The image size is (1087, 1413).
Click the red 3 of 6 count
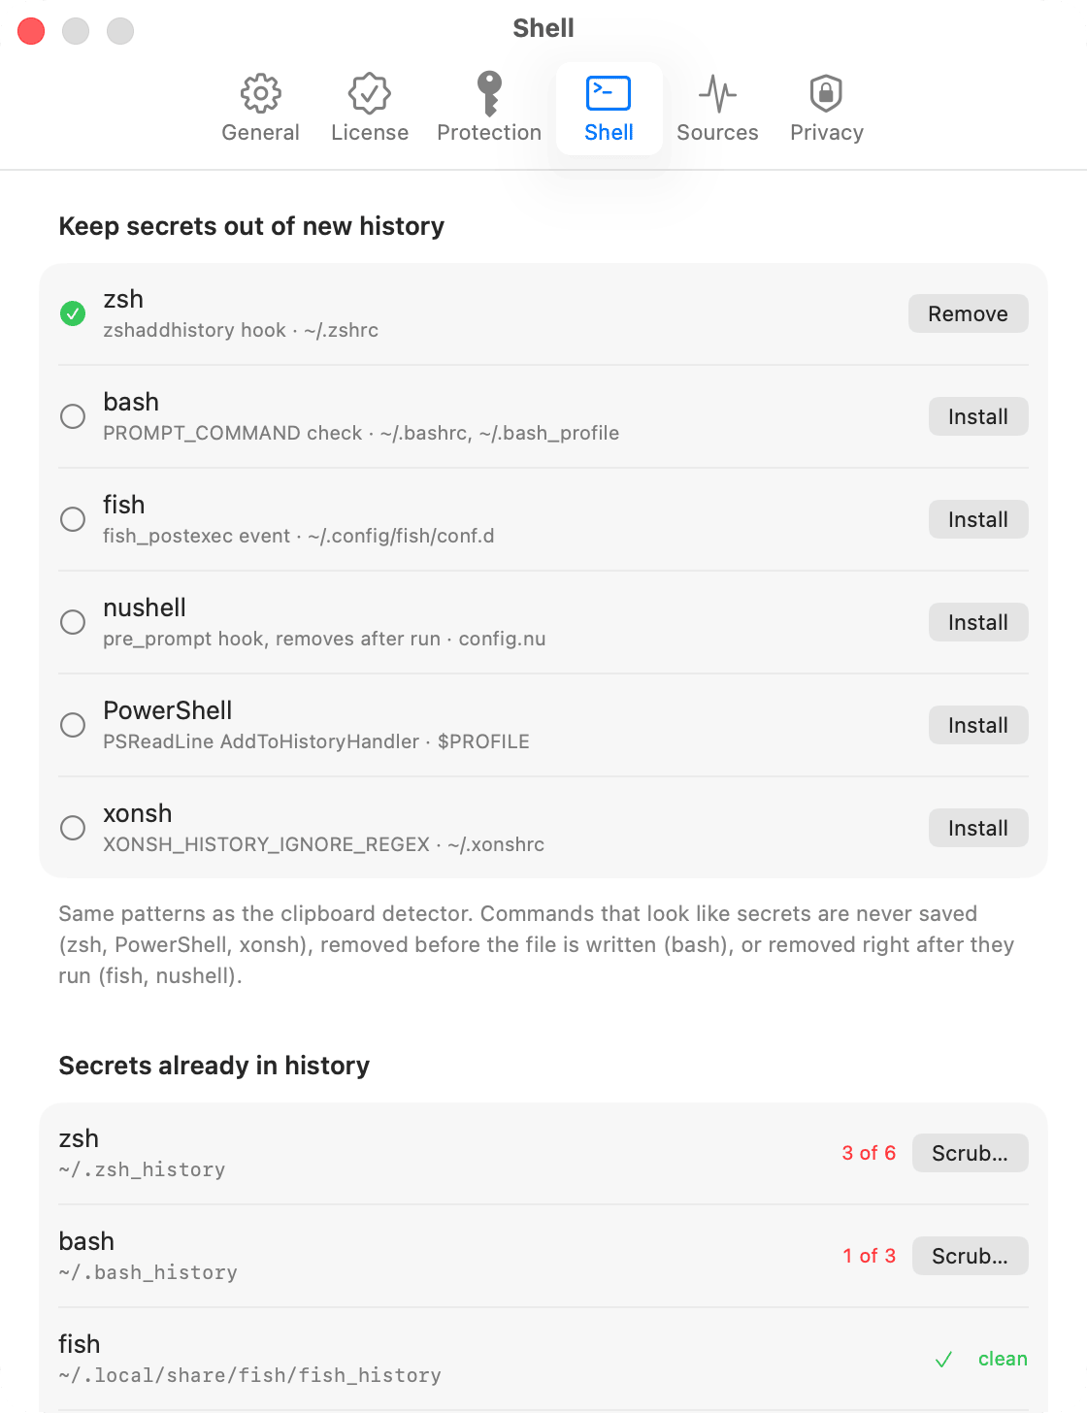tap(869, 1153)
